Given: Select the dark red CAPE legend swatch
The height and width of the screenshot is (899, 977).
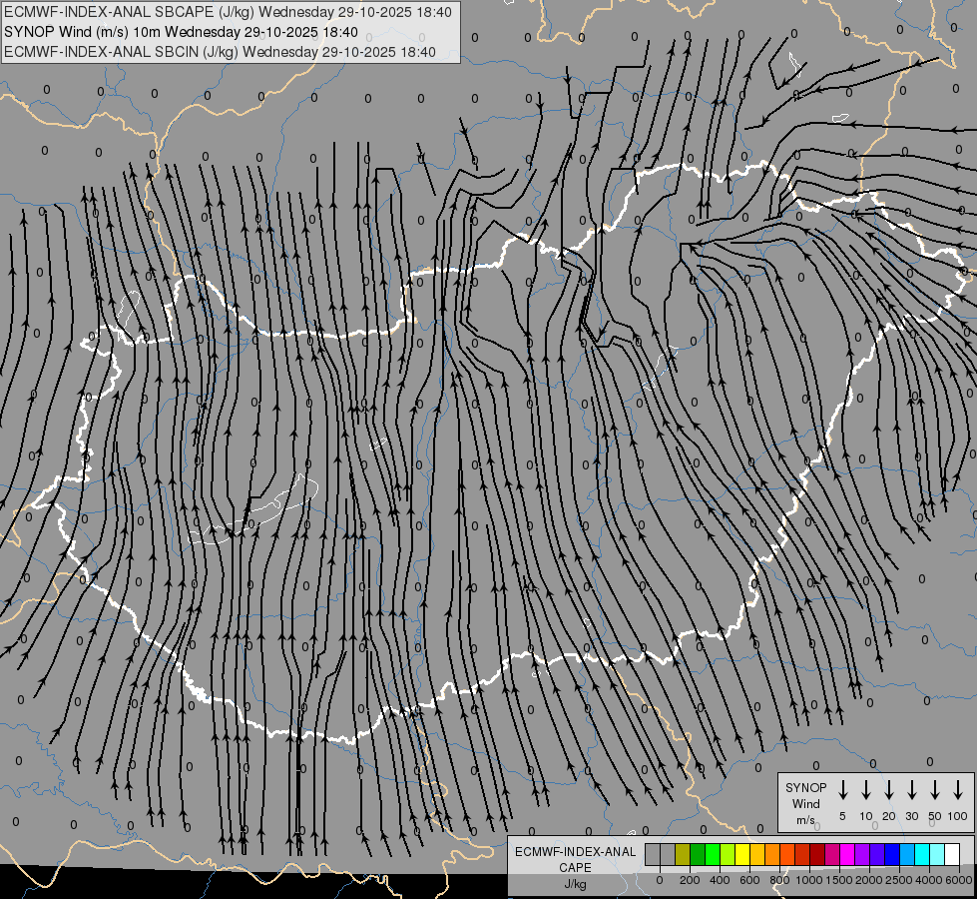Looking at the screenshot, I should [817, 854].
